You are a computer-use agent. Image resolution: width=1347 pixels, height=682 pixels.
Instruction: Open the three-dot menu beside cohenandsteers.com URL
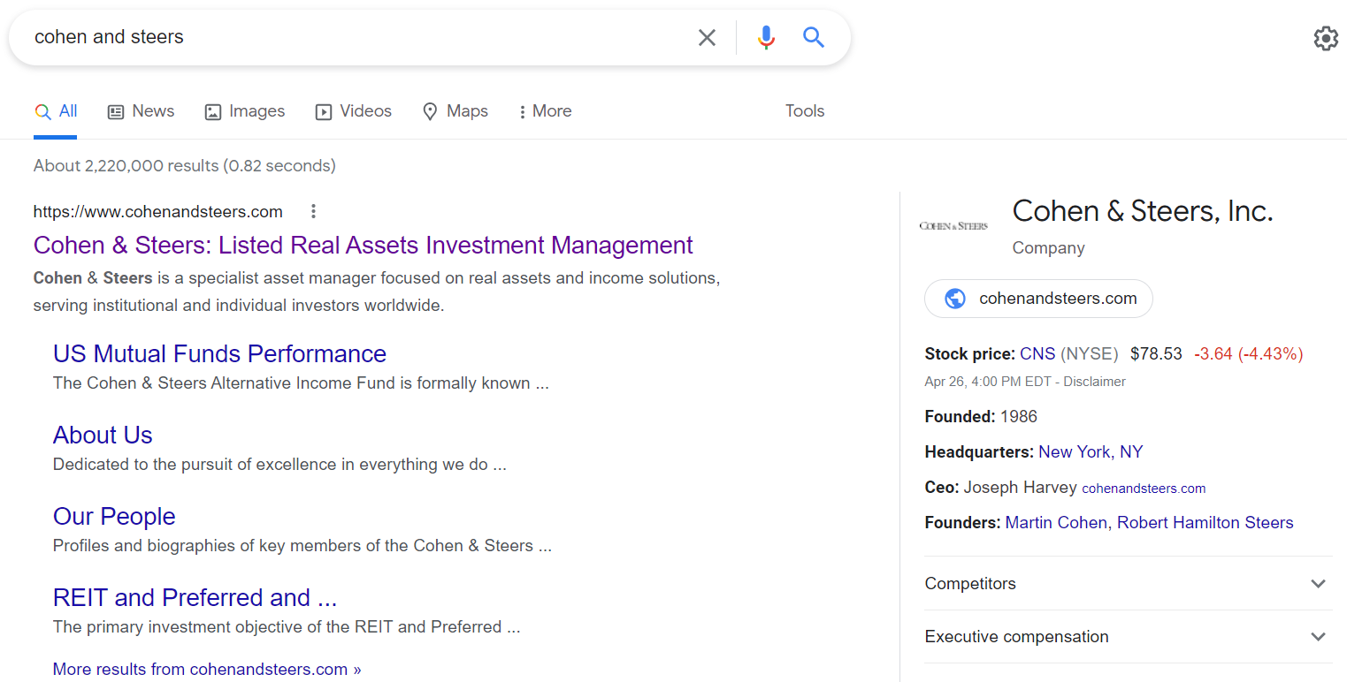(313, 211)
